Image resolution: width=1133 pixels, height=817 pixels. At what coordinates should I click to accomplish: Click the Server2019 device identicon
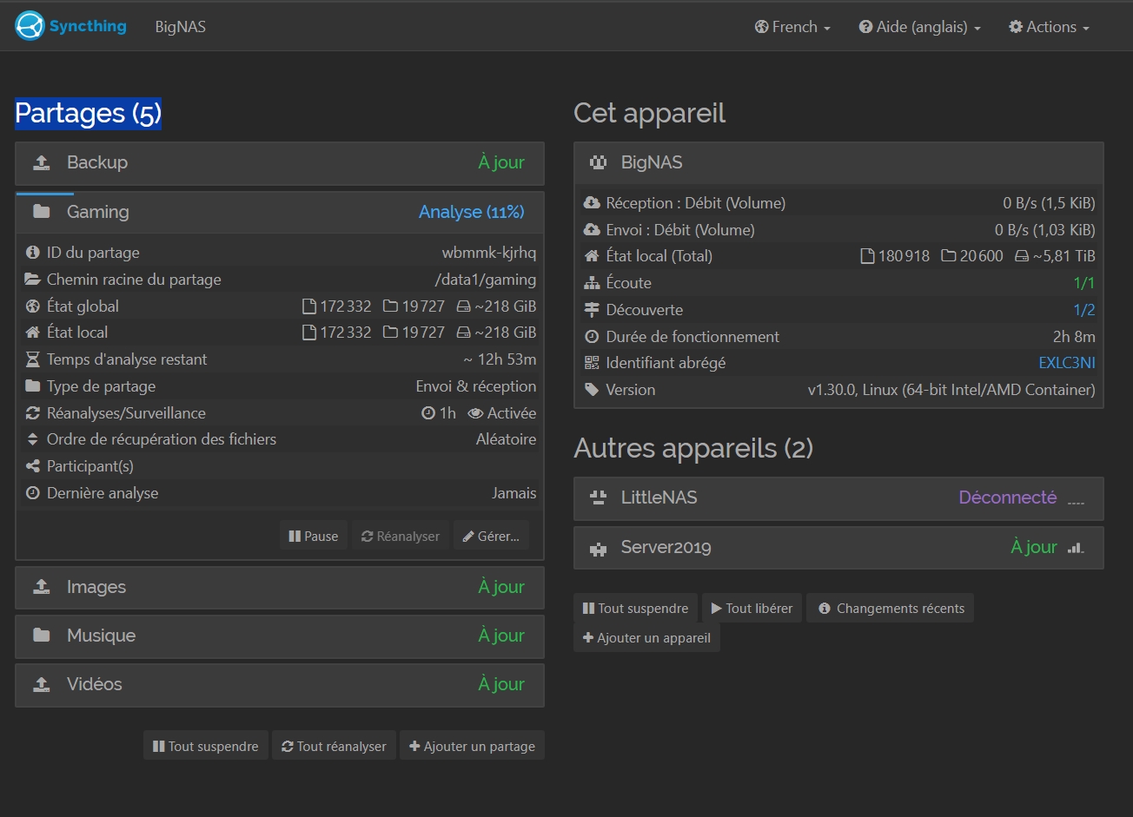pyautogui.click(x=598, y=548)
